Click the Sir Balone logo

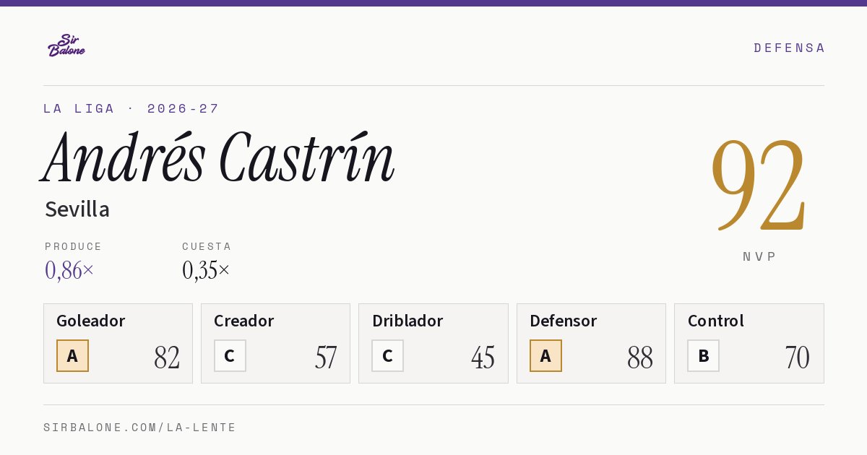(x=66, y=45)
